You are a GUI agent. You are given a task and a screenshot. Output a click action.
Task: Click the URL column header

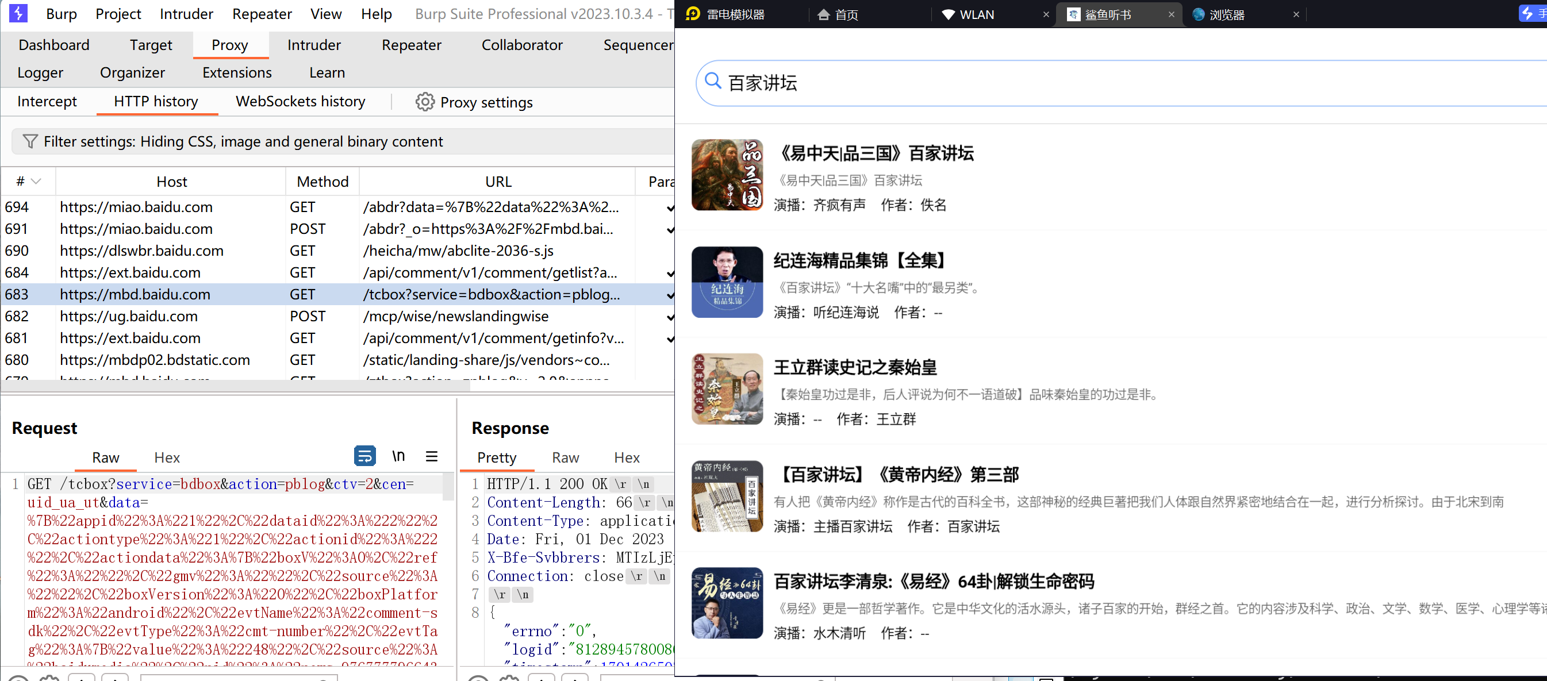pos(498,182)
